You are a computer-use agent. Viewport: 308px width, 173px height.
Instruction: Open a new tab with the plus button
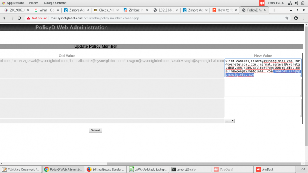[274, 10]
